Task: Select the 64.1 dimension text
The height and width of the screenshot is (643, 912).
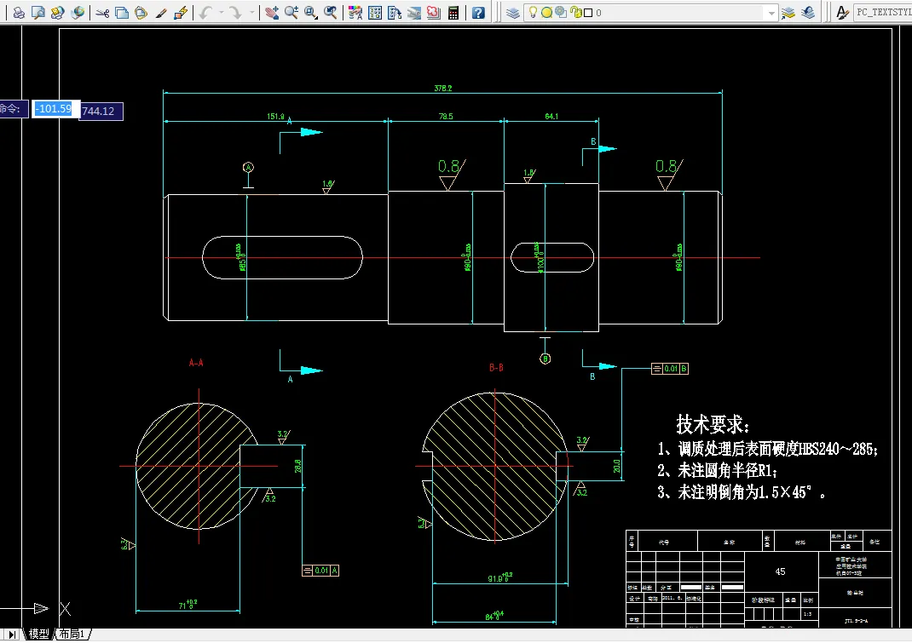Action: (552, 117)
